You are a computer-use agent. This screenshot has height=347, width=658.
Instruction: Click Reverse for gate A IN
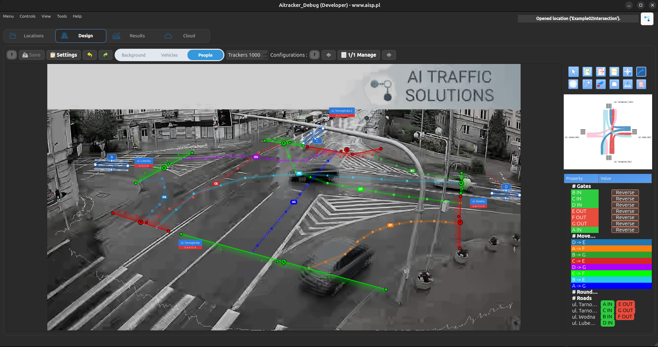point(625,230)
